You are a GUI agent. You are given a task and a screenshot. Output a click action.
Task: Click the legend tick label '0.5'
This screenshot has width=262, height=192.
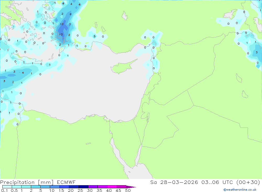[14, 190]
